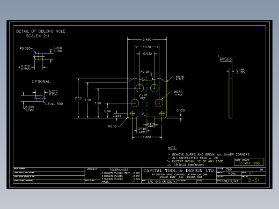Select the 2.28 vertical dimension

pos(87,100)
